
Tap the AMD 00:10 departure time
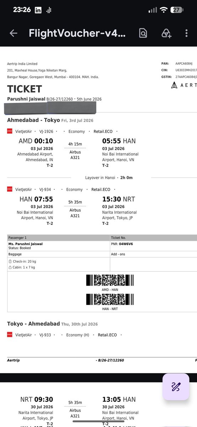click(36, 141)
